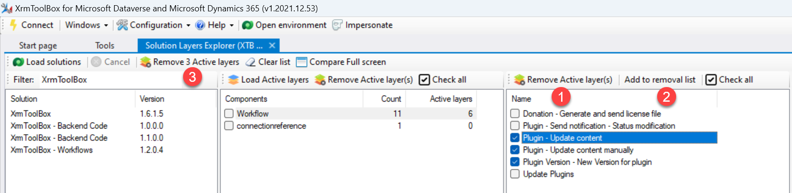Select the Update Plugins row label
Screen dimensions: 792x193
548,174
